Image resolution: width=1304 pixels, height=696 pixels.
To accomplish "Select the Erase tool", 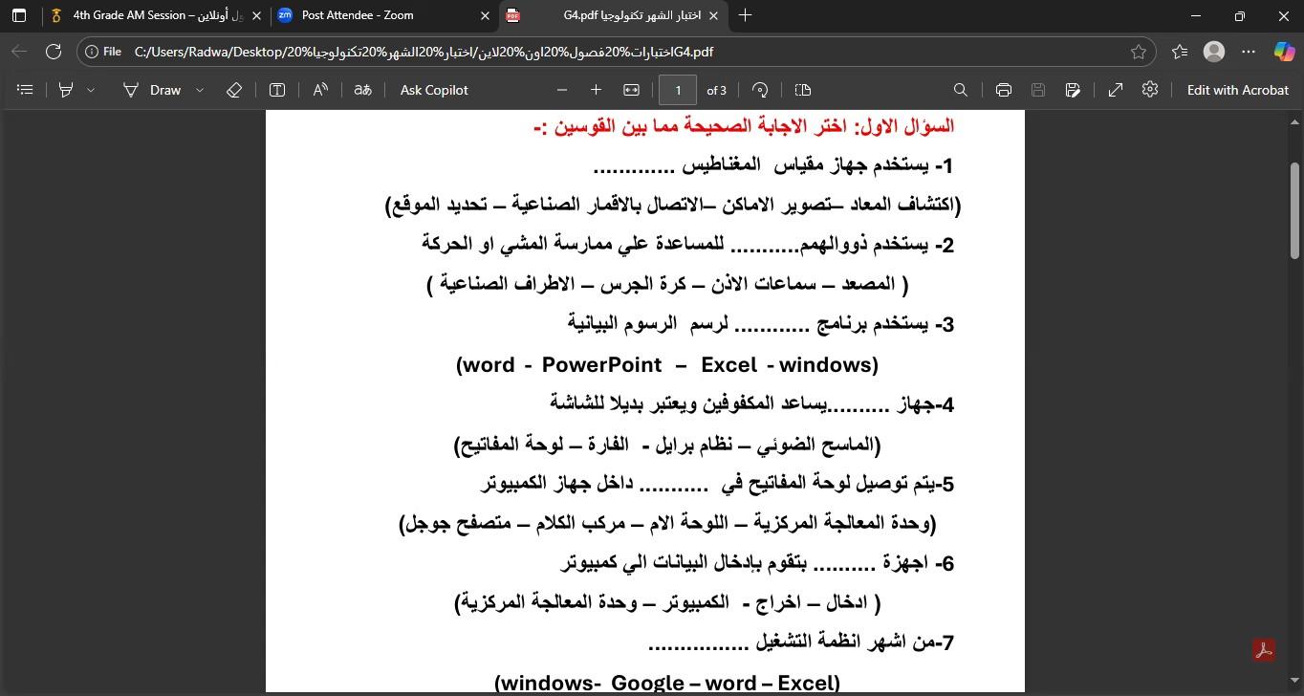I will pos(234,90).
